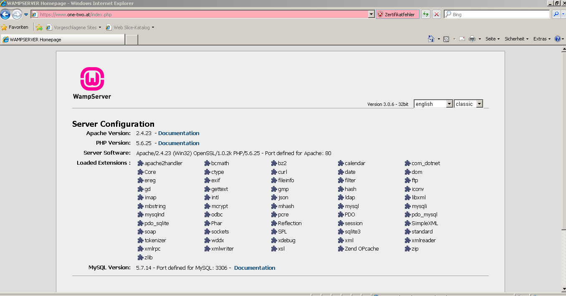Click the 'Loaded Extensions :' label
The width and height of the screenshot is (566, 296).
(104, 163)
